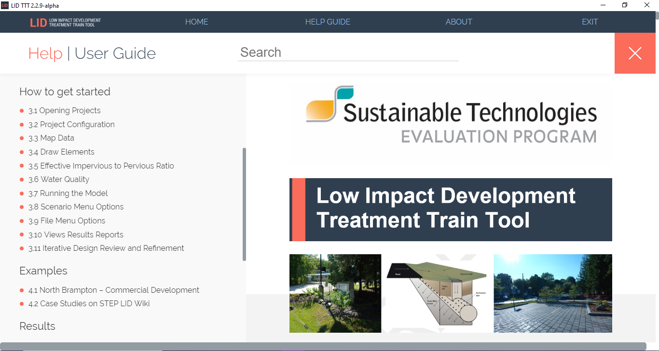The image size is (659, 351).
Task: Click the sidebar vertical scrollbar thumb
Action: coord(244,204)
